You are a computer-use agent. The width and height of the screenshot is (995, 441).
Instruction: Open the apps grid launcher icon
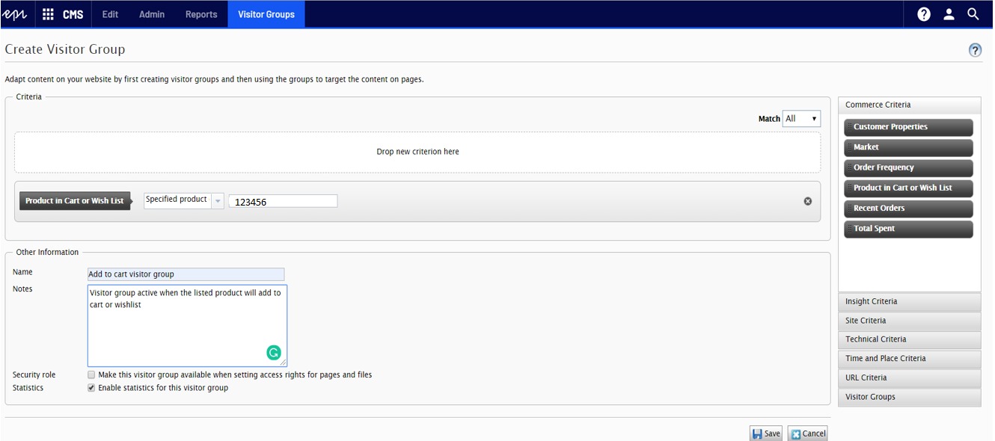[48, 14]
